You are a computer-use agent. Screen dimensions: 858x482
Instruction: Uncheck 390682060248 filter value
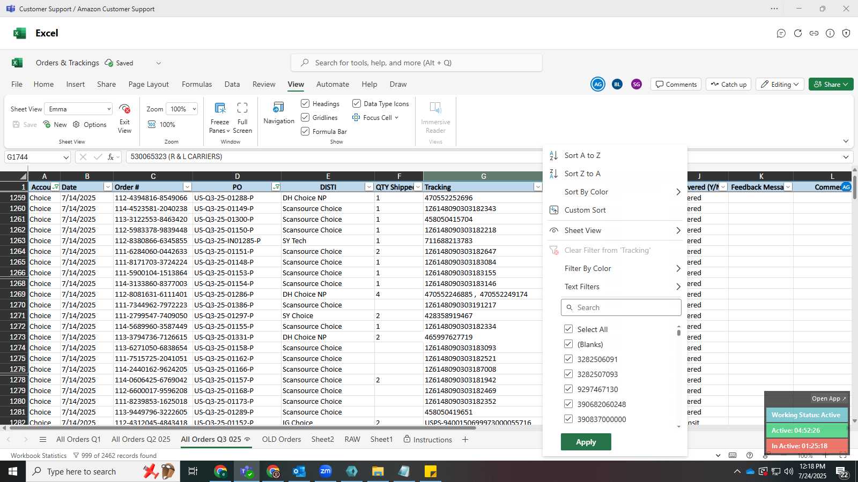click(568, 404)
